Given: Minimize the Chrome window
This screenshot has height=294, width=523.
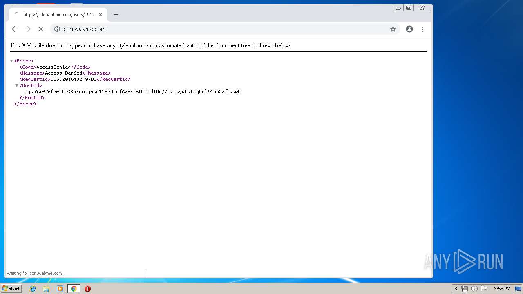Looking at the screenshot, I should click(398, 8).
